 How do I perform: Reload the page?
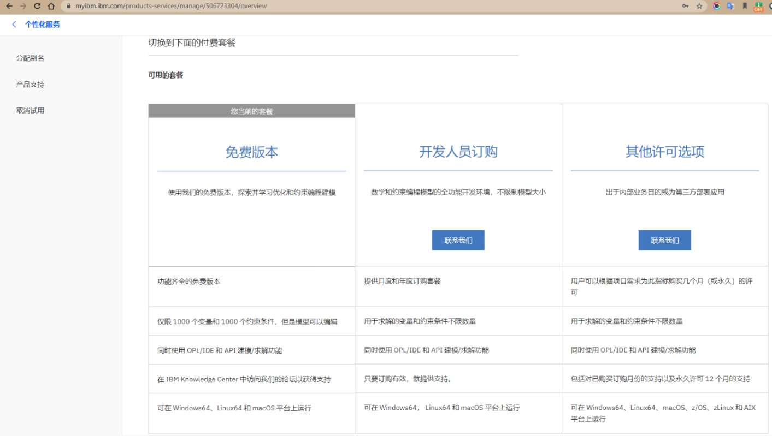coord(37,6)
